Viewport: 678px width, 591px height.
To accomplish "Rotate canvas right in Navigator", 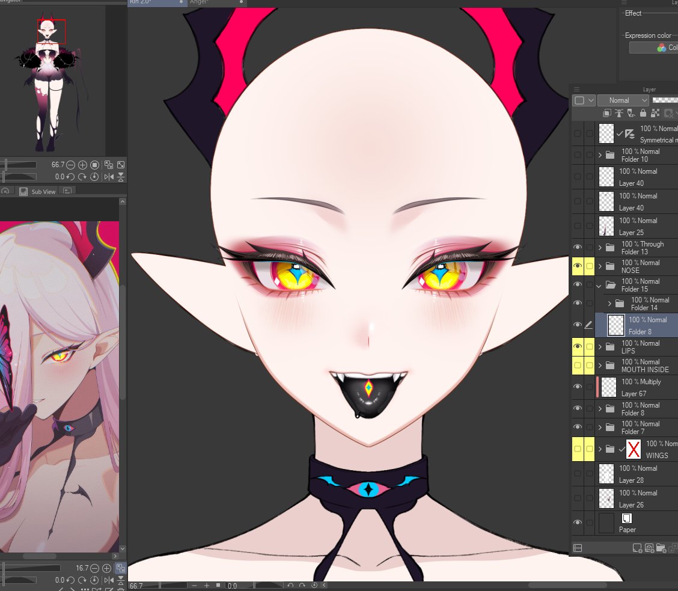I will click(82, 177).
